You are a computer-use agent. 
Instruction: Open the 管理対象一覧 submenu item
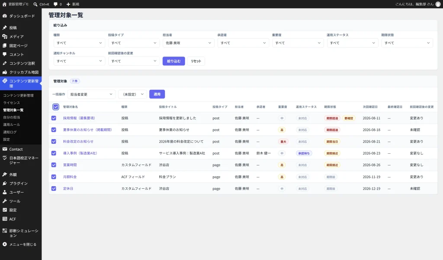[x=13, y=110]
